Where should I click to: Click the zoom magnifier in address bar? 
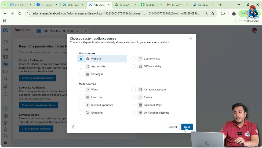coord(206,13)
